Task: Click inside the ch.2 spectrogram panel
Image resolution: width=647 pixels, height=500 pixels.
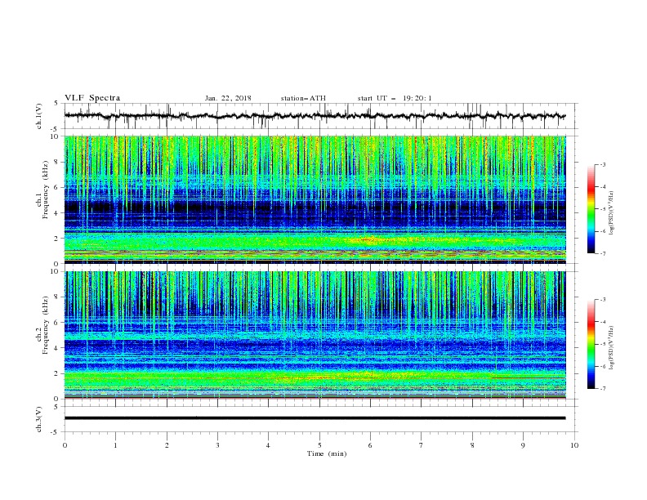Action: tap(315, 335)
